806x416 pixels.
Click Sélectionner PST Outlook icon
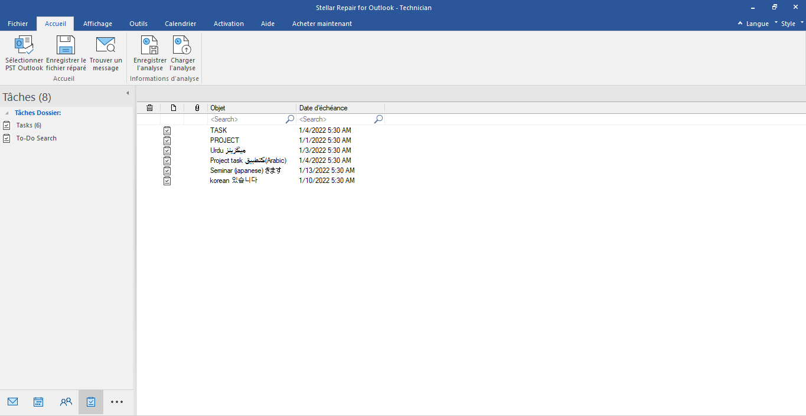(24, 45)
